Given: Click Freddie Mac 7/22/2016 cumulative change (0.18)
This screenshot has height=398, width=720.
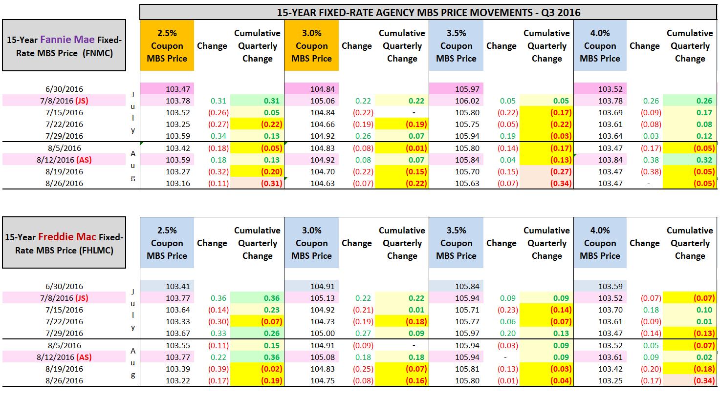Looking at the screenshot, I should pos(401,321).
